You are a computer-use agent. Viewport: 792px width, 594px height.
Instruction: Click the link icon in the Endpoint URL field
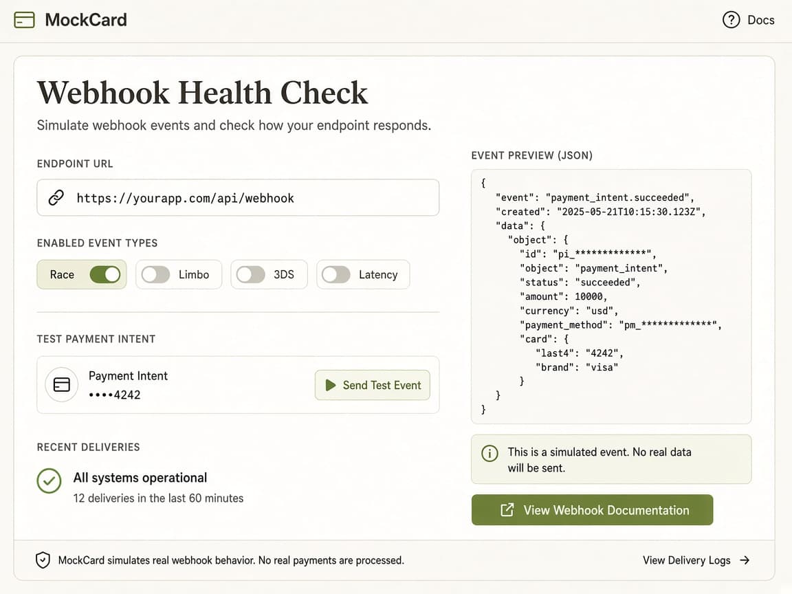(x=56, y=197)
